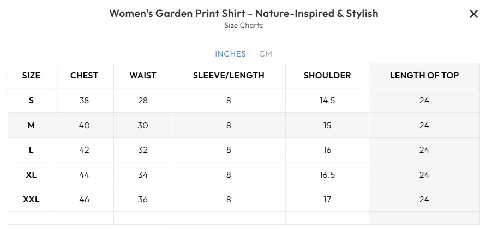Select the S size row label
Viewport: 486px width, 229px height.
(31, 101)
